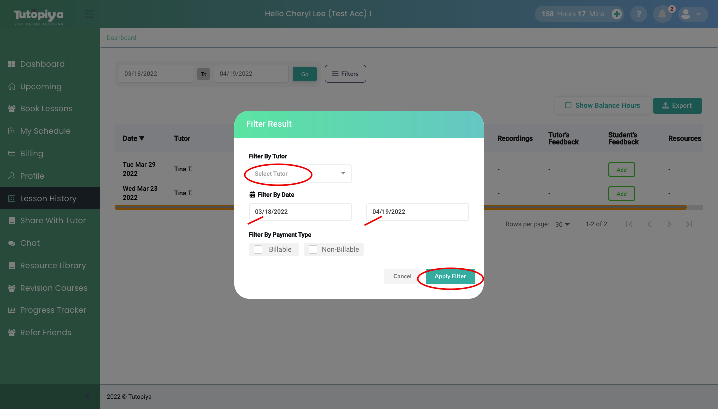Viewport: 718px width, 409px height.
Task: Click the hamburger menu icon in header
Action: point(90,14)
